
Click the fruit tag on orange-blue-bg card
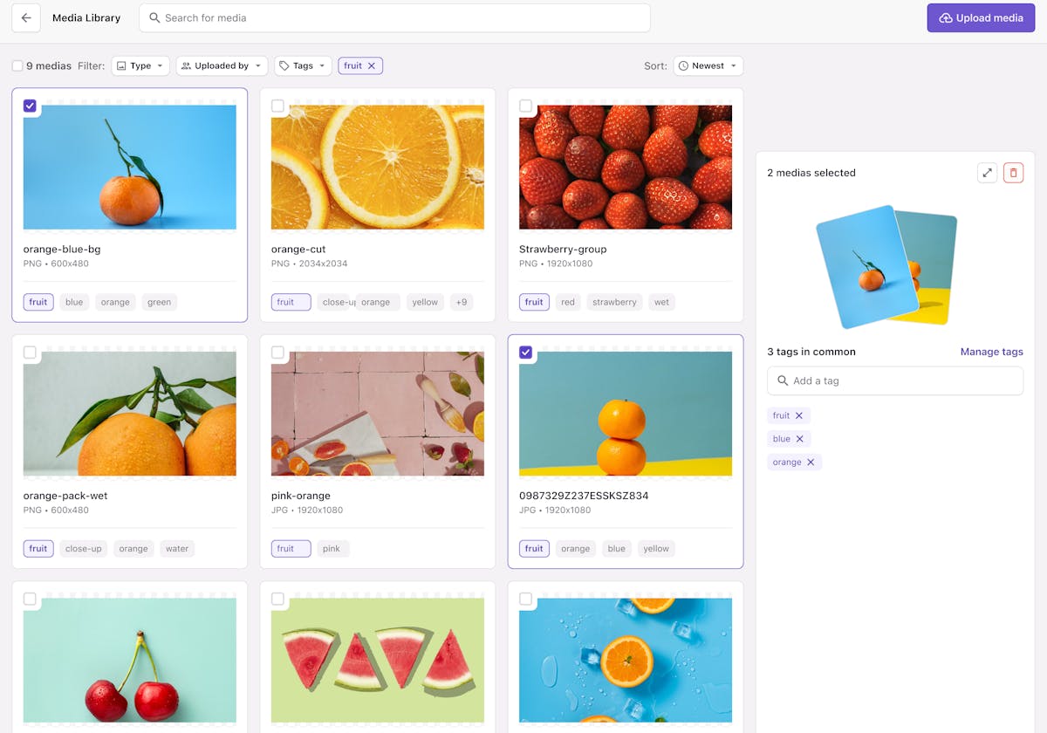click(38, 302)
